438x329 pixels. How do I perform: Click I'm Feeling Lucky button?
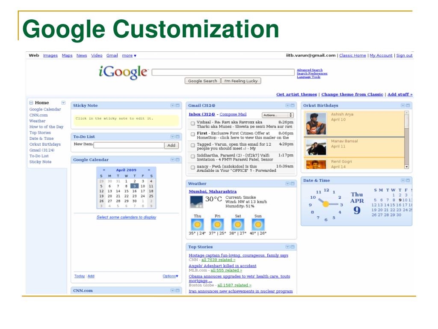[x=241, y=81]
